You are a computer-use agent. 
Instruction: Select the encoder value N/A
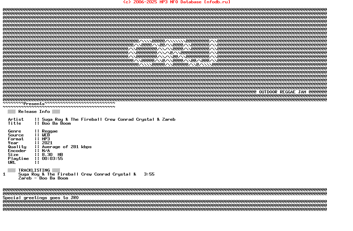click(46, 151)
